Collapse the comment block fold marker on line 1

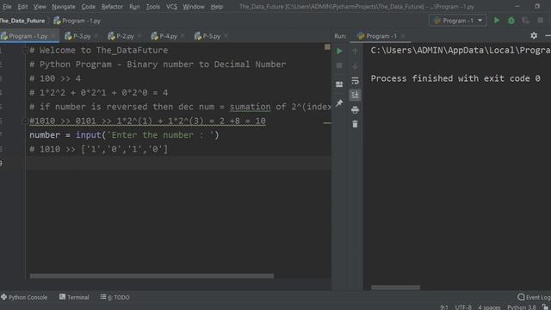[25, 51]
